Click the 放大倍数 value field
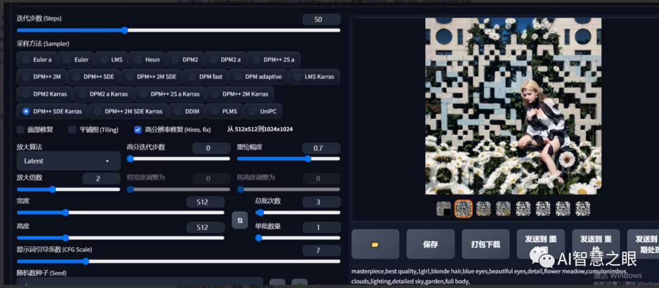The width and height of the screenshot is (659, 288). pos(101,178)
